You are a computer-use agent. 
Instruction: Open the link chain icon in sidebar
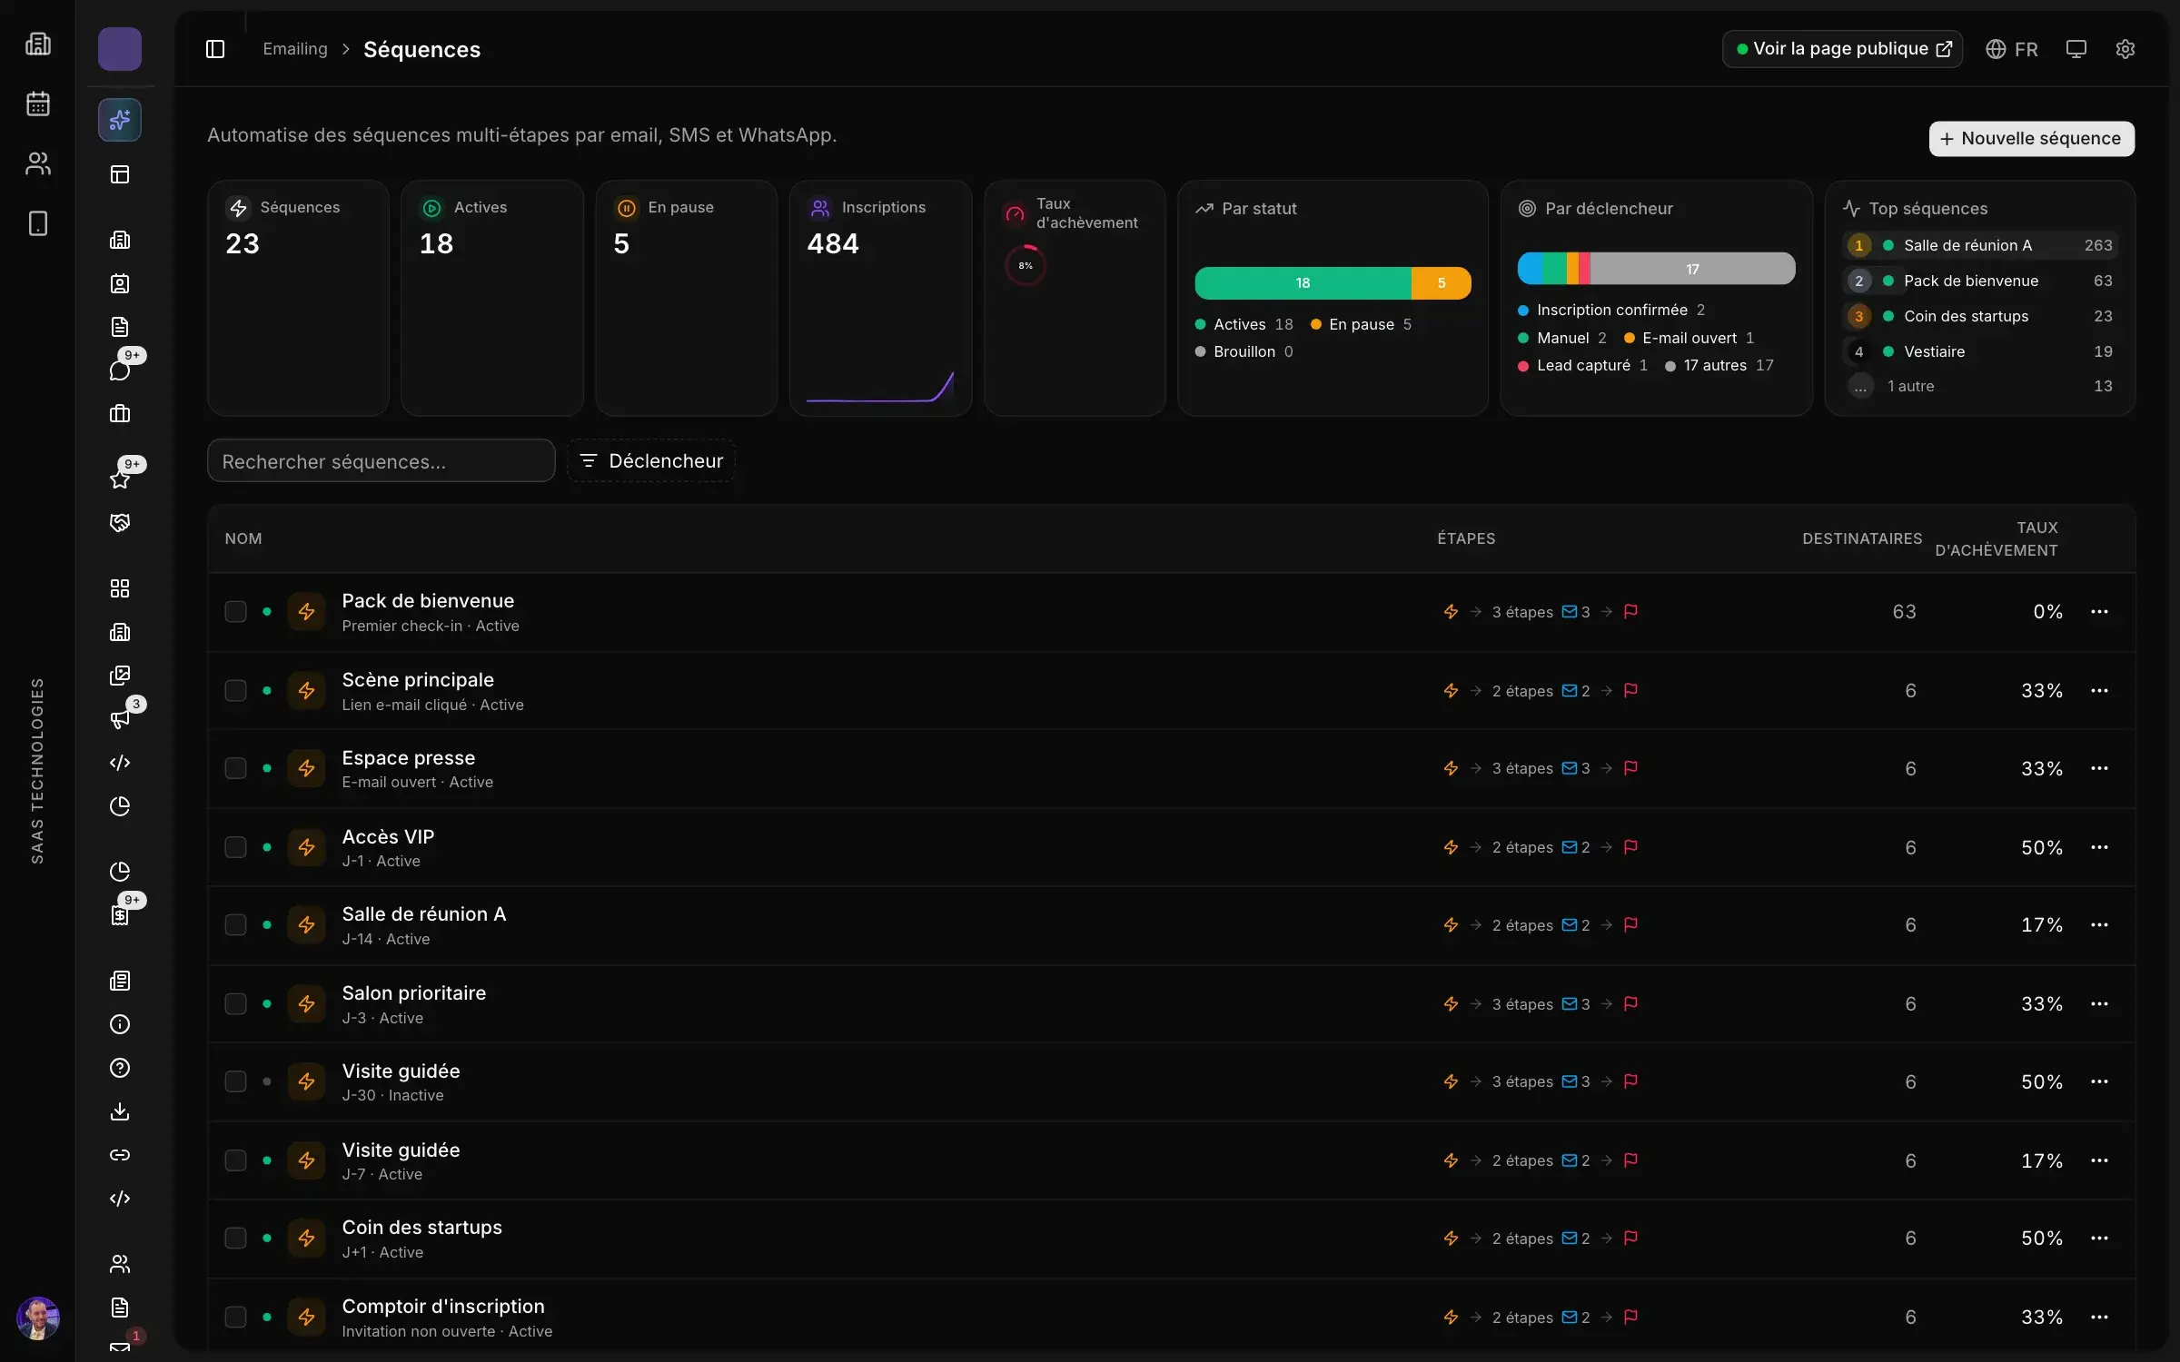click(120, 1155)
